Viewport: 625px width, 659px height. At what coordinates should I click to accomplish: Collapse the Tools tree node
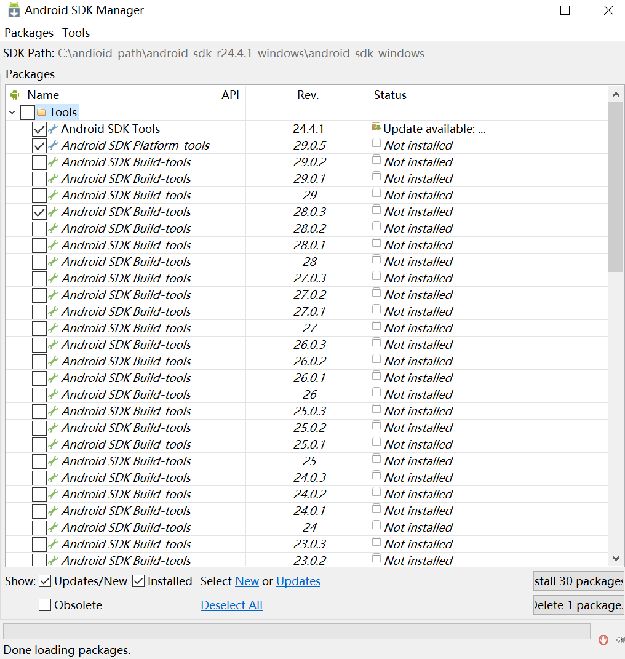[x=12, y=112]
